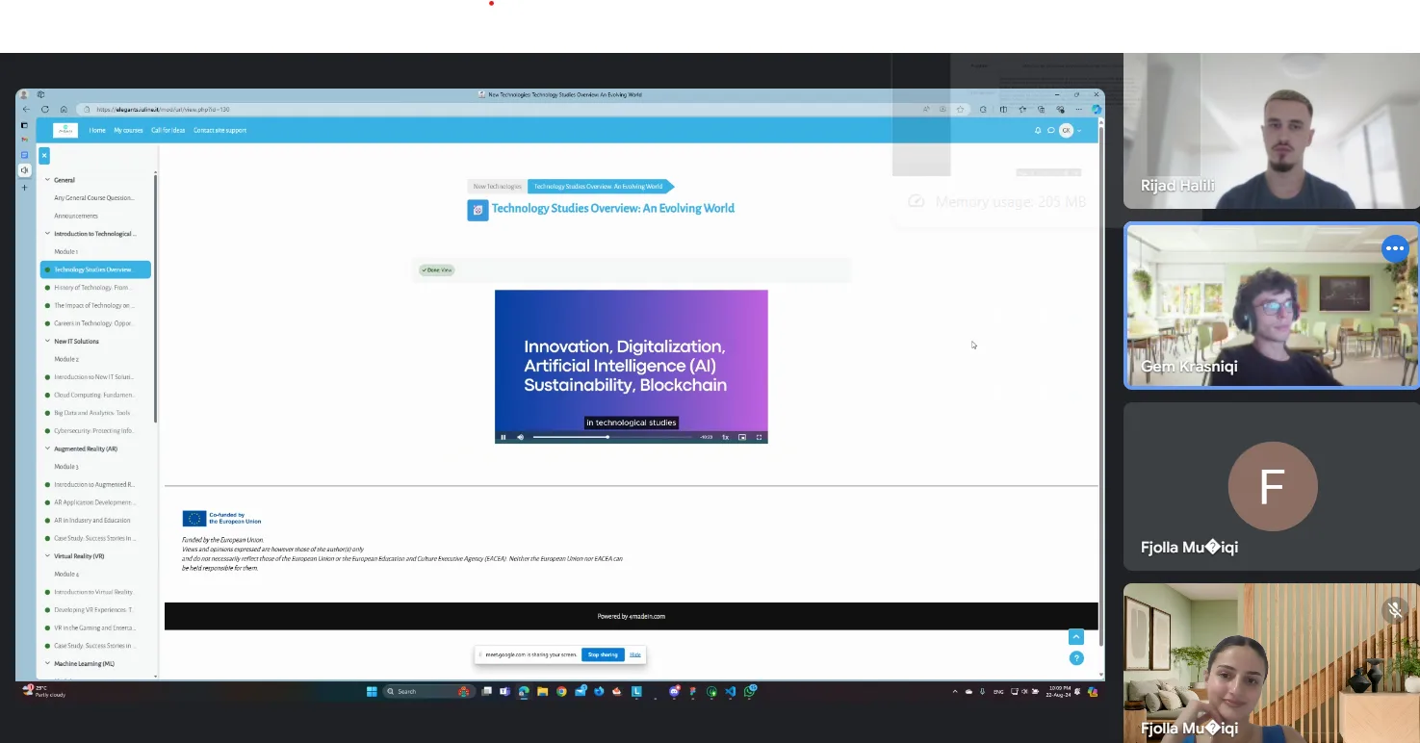1420x743 pixels.
Task: Toggle the Done: View completion badge
Action: tap(436, 270)
